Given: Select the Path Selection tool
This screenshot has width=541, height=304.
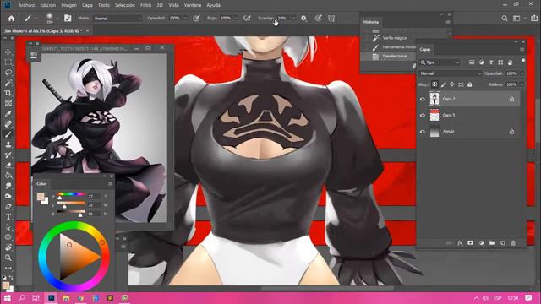Looking at the screenshot, I should tap(8, 227).
